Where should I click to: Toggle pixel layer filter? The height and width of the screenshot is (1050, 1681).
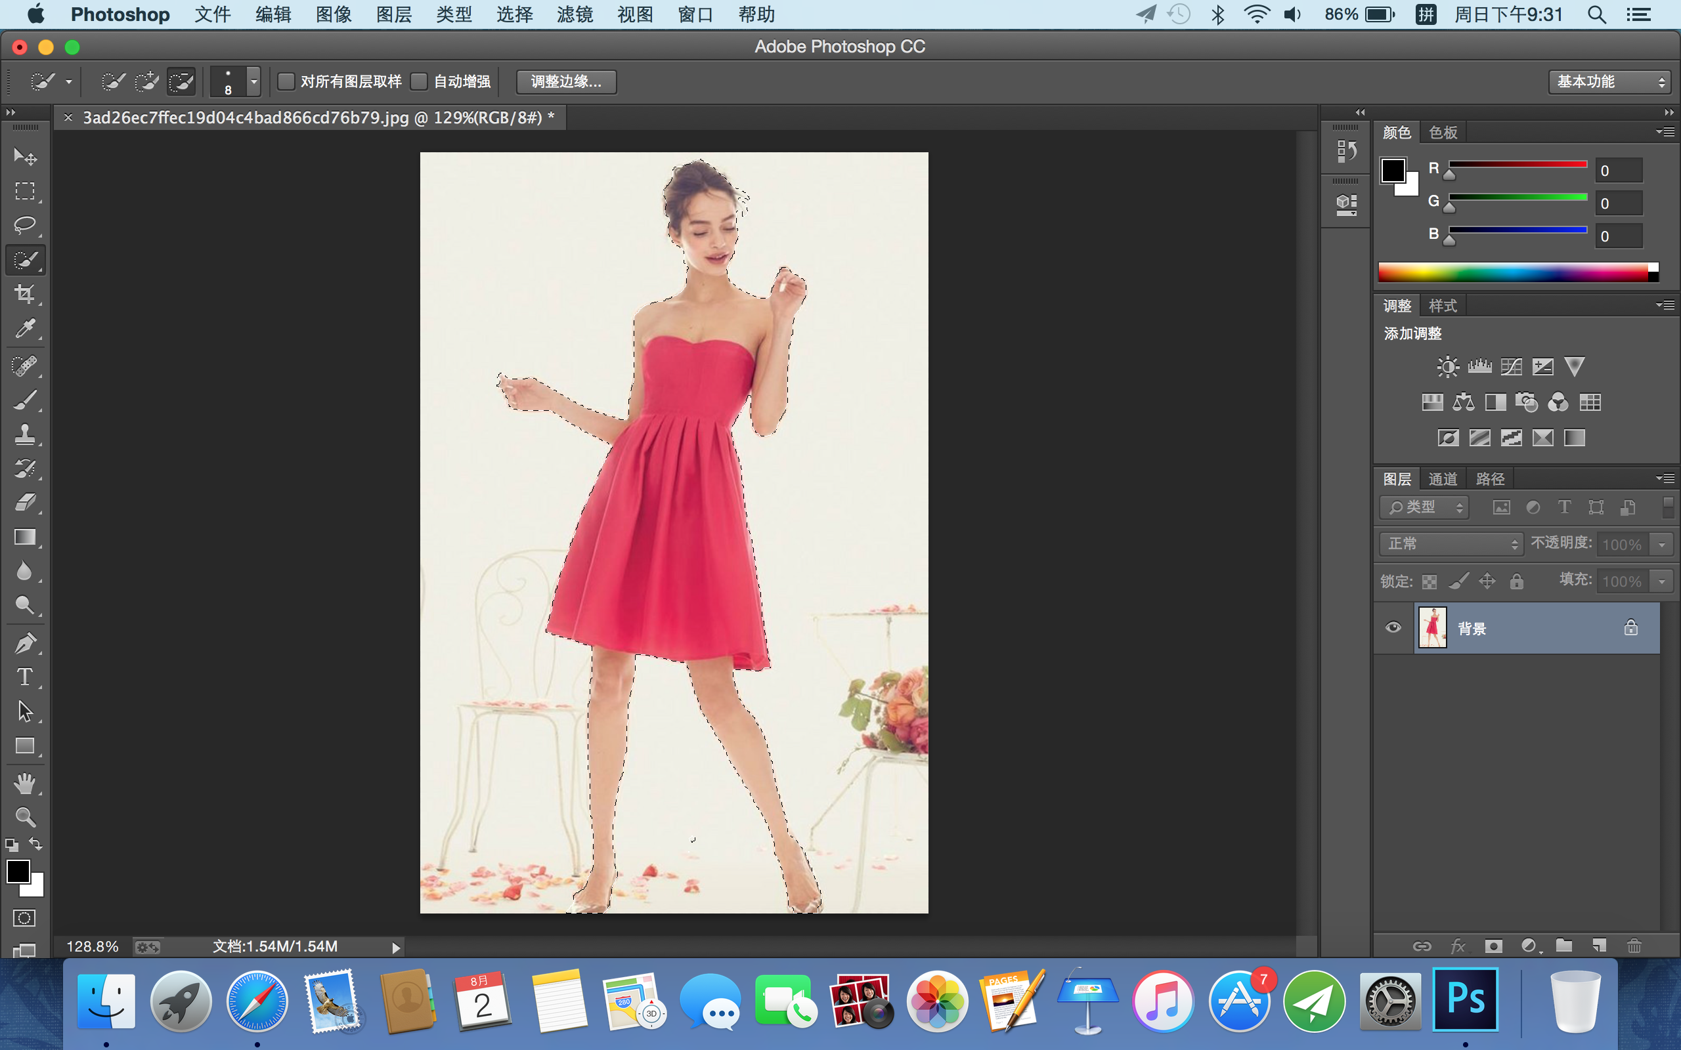click(x=1501, y=508)
